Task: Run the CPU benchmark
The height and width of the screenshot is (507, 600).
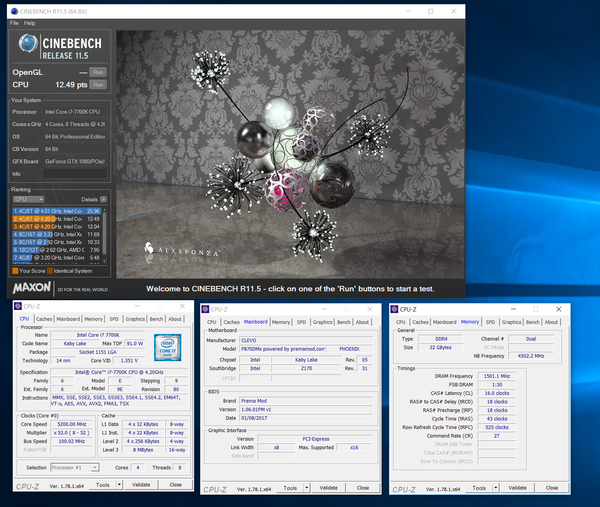Action: [x=98, y=85]
